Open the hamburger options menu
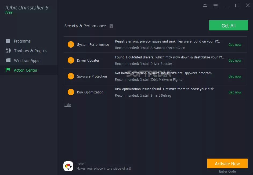Screen dimensions: 253x175 tap(215, 6)
